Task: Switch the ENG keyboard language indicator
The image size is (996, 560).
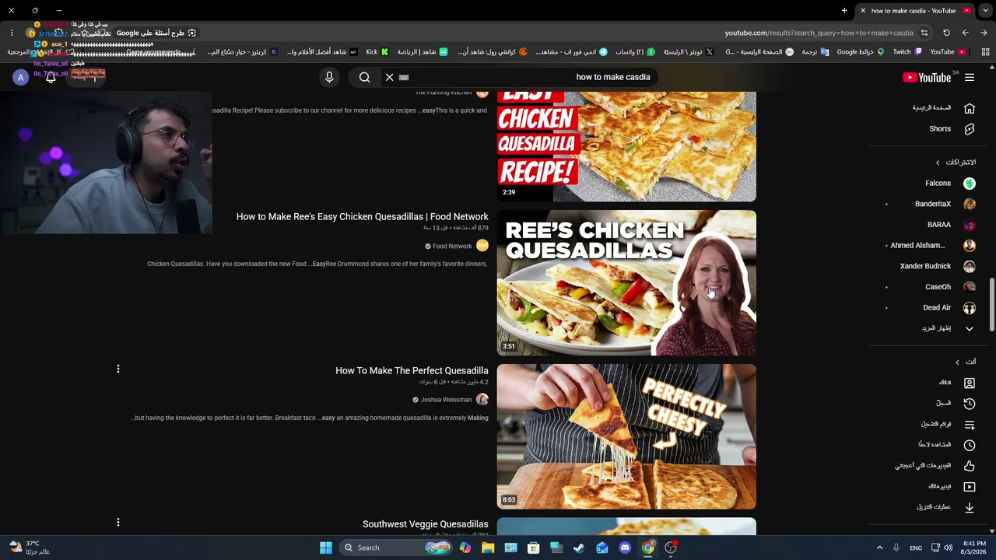Action: point(916,548)
